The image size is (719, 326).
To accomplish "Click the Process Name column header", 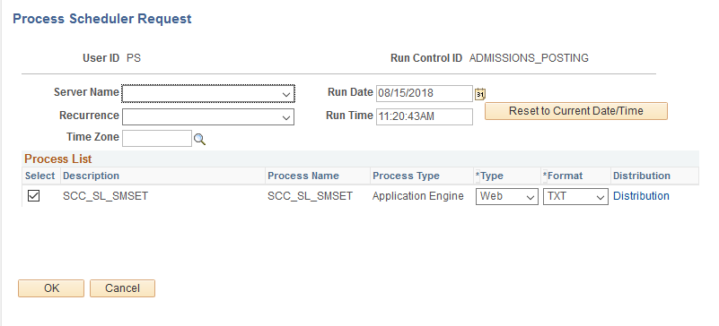I will coord(303,176).
